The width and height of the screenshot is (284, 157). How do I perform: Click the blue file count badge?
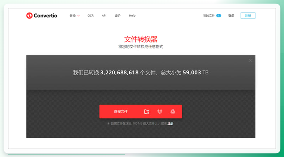point(219,16)
